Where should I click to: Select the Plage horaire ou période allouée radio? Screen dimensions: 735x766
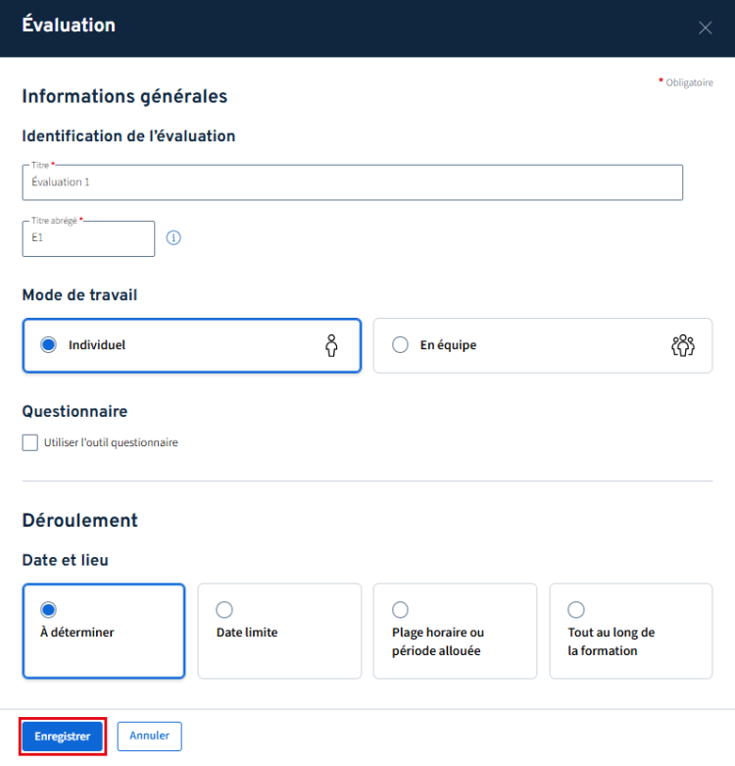(x=400, y=610)
